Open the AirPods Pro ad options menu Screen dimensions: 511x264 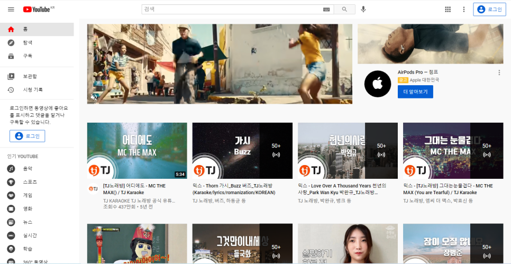(x=499, y=72)
